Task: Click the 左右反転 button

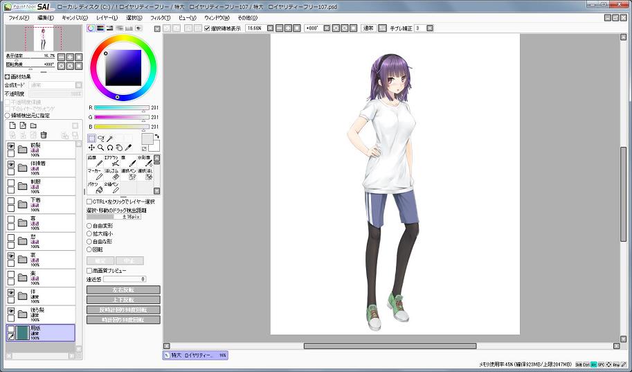Action: tap(123, 290)
